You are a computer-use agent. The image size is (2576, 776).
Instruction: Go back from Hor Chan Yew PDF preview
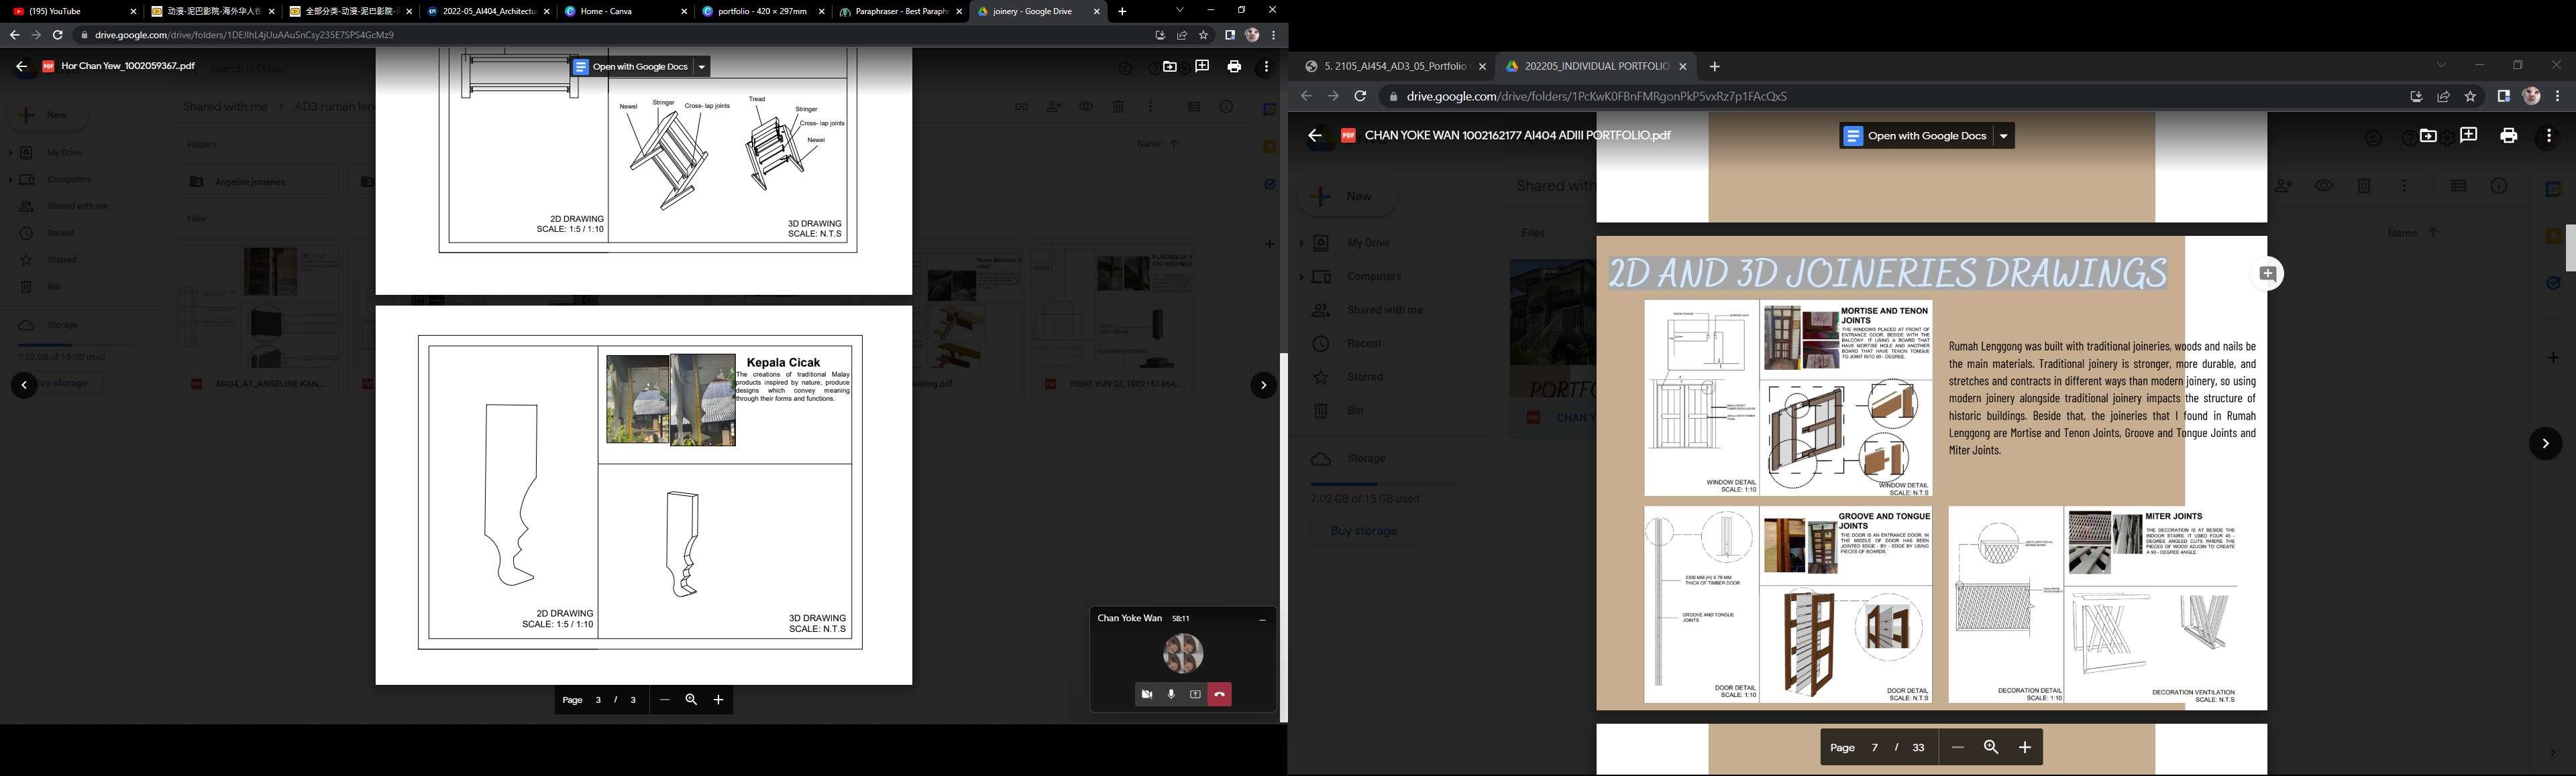coord(21,67)
